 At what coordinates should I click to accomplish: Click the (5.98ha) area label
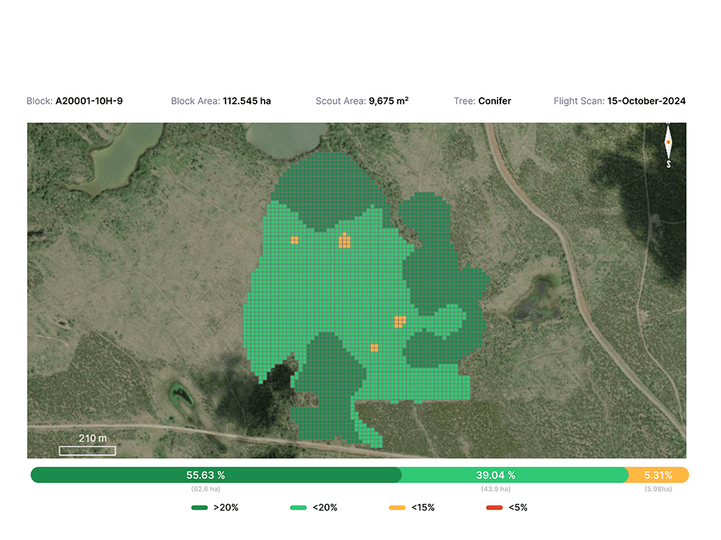(658, 489)
